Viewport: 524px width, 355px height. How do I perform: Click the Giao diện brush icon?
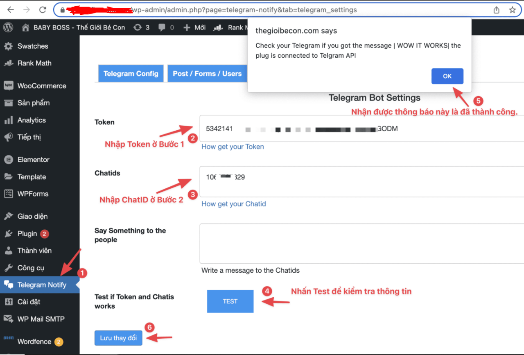(8, 216)
